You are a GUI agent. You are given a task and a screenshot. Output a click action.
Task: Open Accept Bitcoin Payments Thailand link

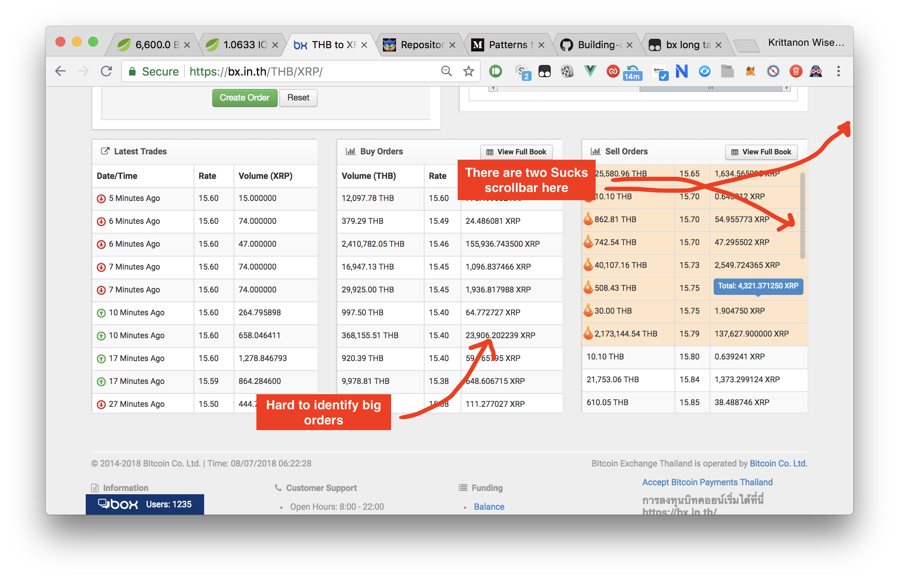tap(707, 482)
